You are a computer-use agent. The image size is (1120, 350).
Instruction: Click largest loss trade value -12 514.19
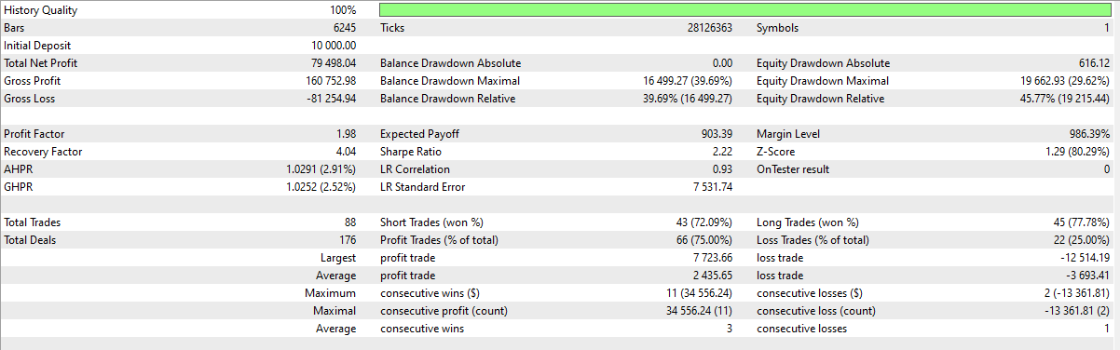(x=1086, y=258)
